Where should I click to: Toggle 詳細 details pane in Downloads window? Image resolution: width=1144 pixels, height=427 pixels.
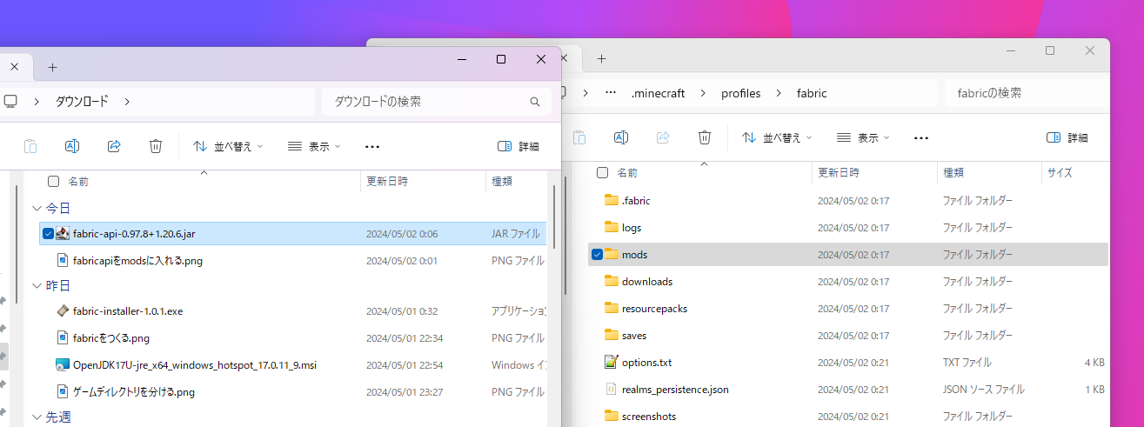pyautogui.click(x=518, y=146)
